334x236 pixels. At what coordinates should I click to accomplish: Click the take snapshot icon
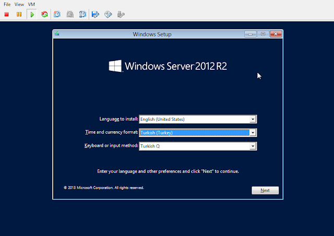tap(57, 15)
